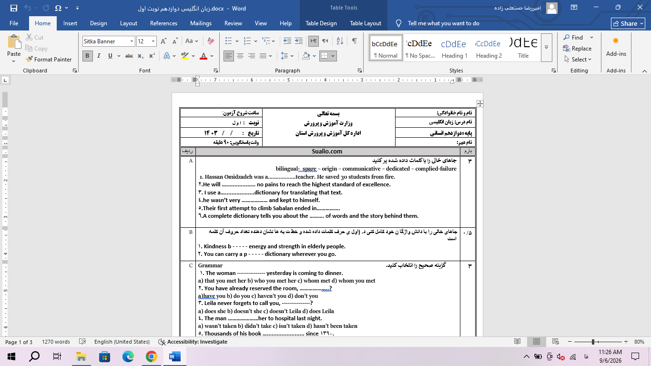651x366 pixels.
Task: Click the Replace button in Editing
Action: pos(577,49)
